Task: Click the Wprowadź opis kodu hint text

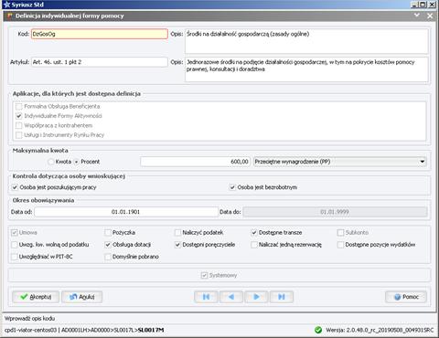Action: (29, 319)
